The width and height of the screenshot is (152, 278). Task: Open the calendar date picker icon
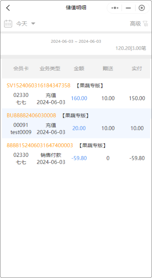click(8, 23)
